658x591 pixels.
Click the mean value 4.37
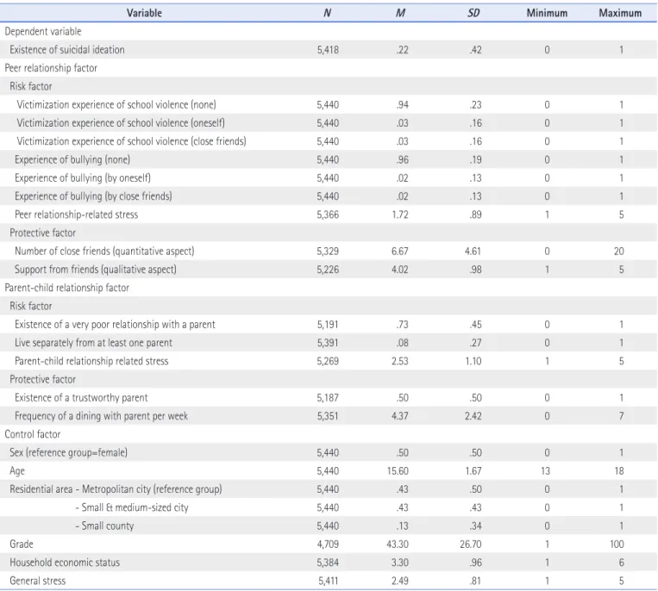[x=400, y=416]
